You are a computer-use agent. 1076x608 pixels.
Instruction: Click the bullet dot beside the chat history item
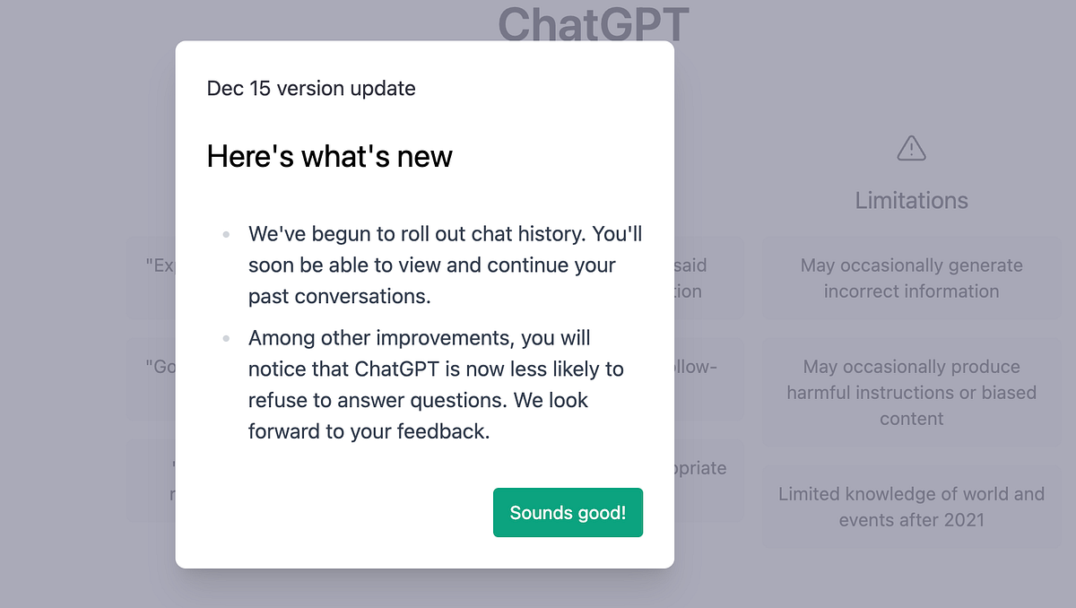(x=225, y=233)
